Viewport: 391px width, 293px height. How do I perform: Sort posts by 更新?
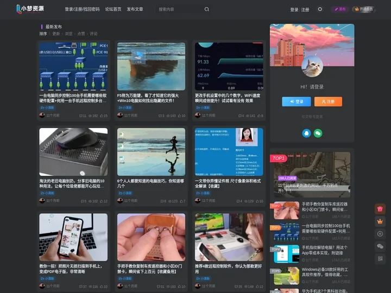(x=56, y=34)
